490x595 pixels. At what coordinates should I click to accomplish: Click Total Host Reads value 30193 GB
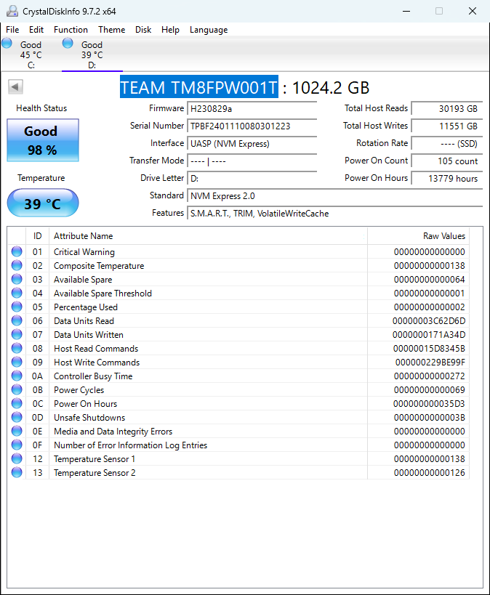[x=447, y=109]
